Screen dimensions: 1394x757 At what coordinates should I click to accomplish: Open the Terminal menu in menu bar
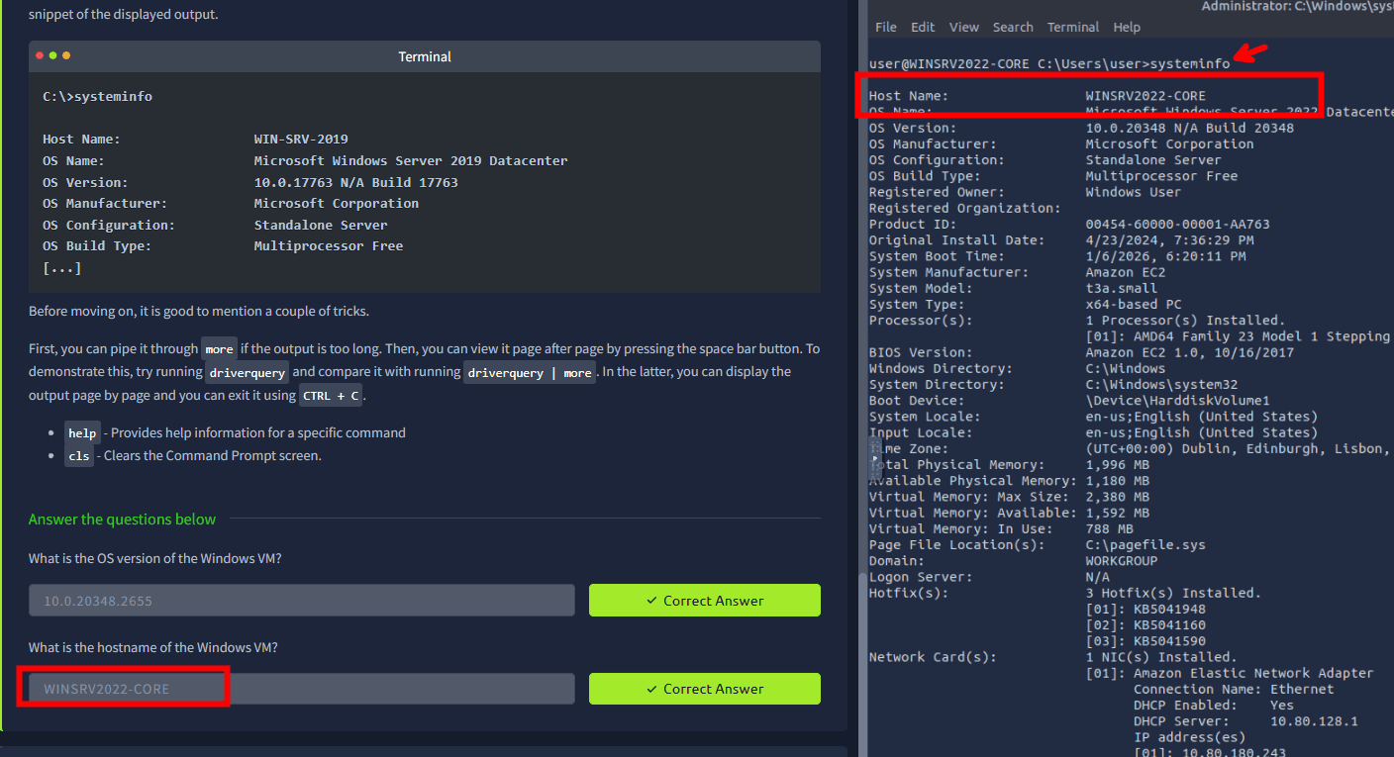pos(1073,27)
